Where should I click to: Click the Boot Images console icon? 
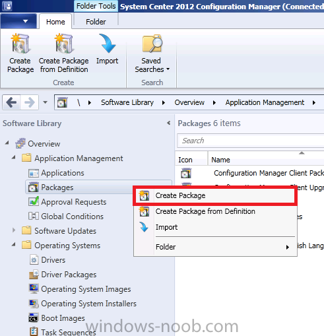pyautogui.click(x=34, y=318)
